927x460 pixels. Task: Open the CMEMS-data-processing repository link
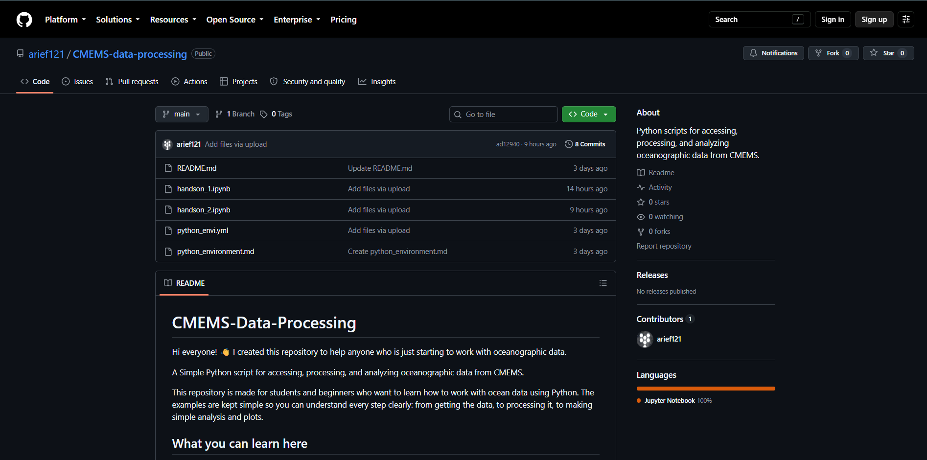click(130, 54)
